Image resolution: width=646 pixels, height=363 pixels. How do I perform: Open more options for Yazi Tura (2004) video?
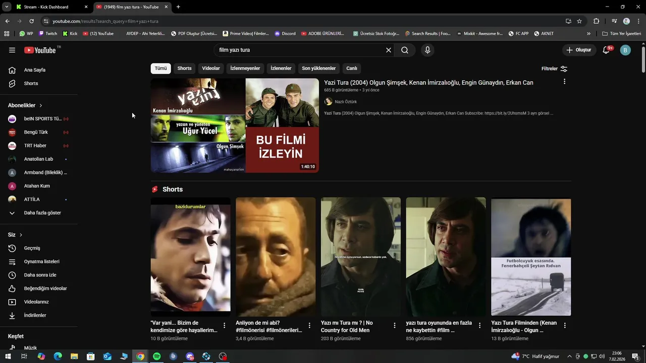(564, 81)
